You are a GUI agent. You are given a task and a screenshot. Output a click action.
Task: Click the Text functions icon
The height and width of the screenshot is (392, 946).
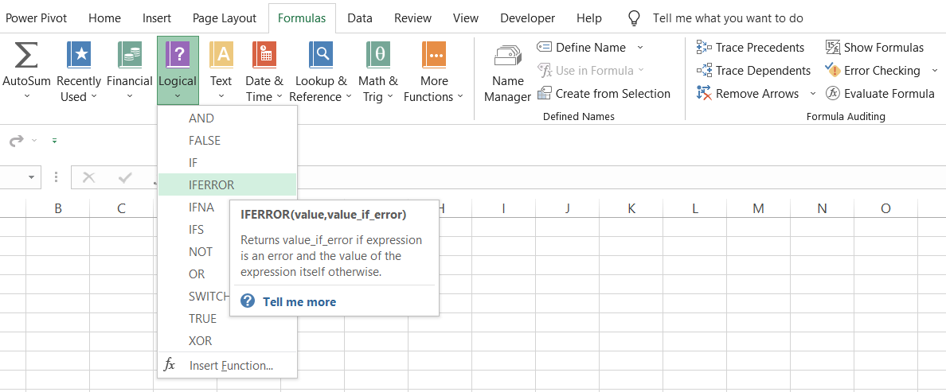point(221,56)
